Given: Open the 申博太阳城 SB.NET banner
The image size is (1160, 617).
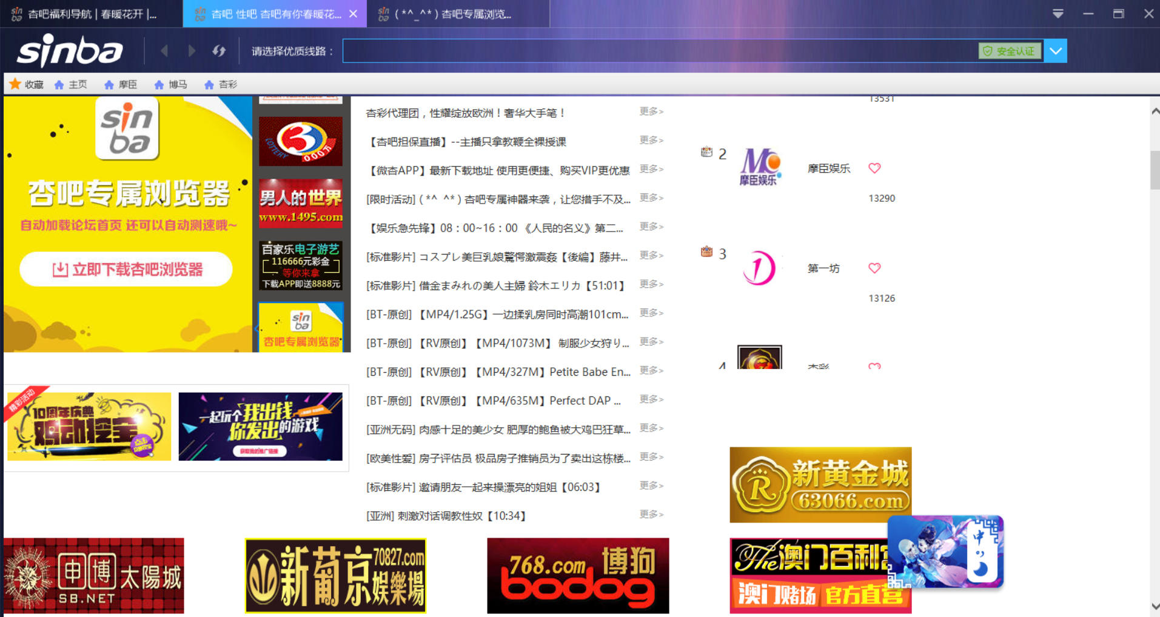Looking at the screenshot, I should (94, 576).
